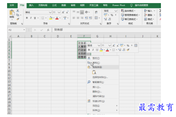Screen dimensions: 176x117
Task: Click the large Paste (粘贴) clipboard icon
Action: tap(12, 12)
